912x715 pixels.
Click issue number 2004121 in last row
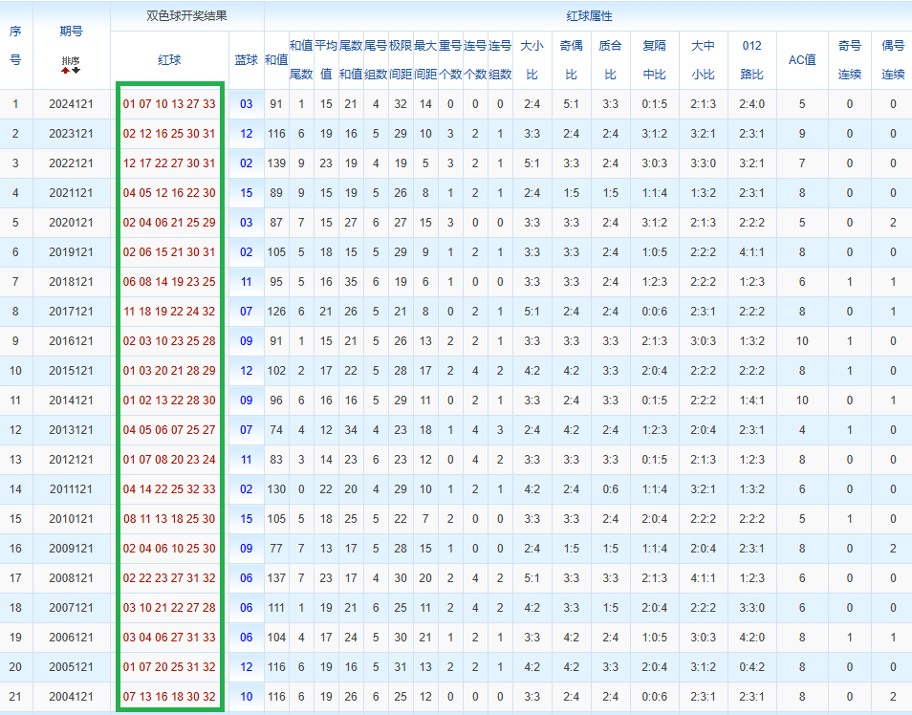pyautogui.click(x=71, y=697)
